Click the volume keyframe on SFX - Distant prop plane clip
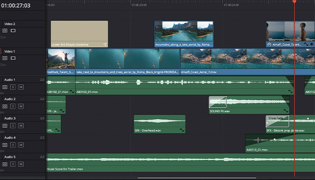This screenshot has width=315, height=180. click(308, 118)
